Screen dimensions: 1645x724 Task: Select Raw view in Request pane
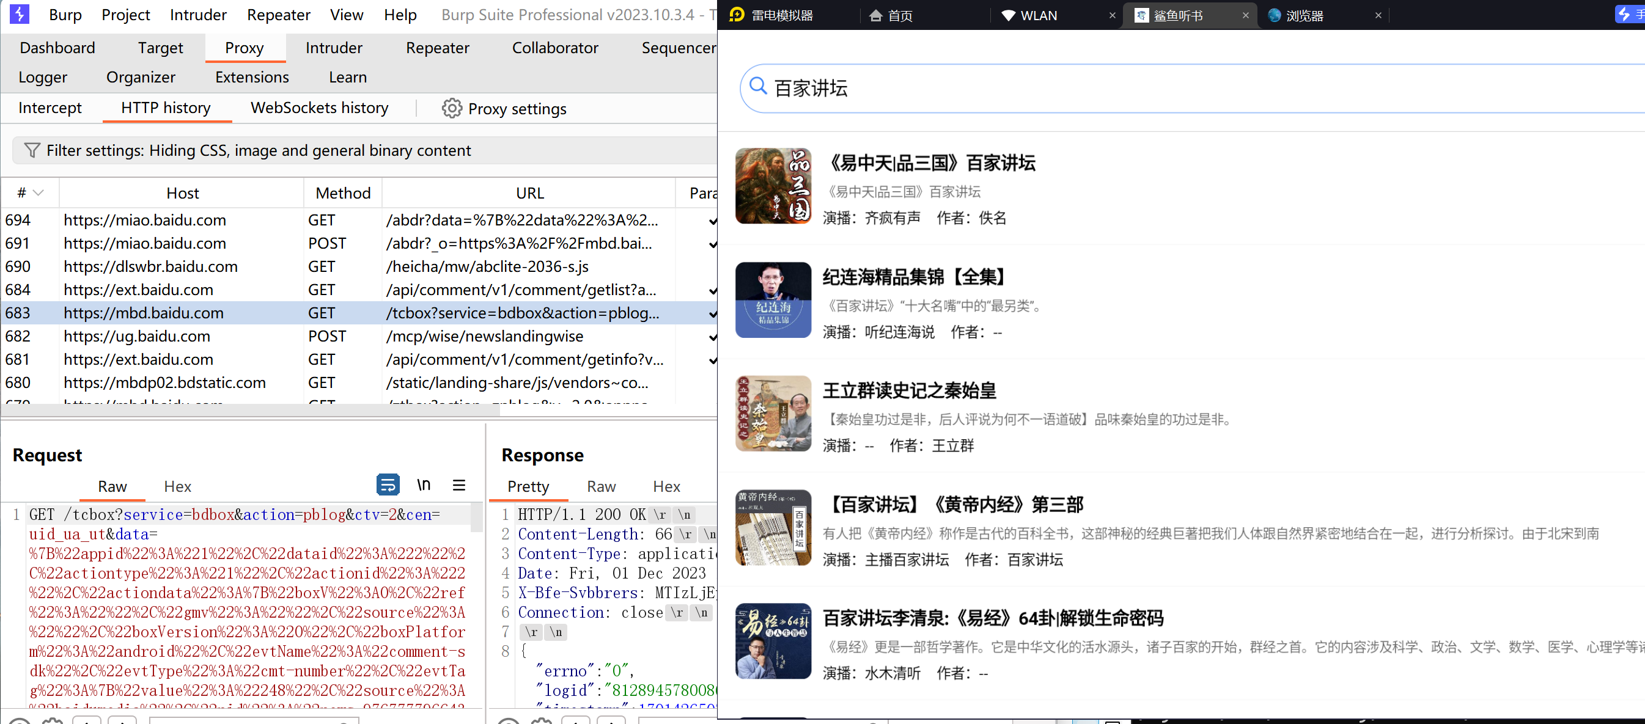(112, 486)
